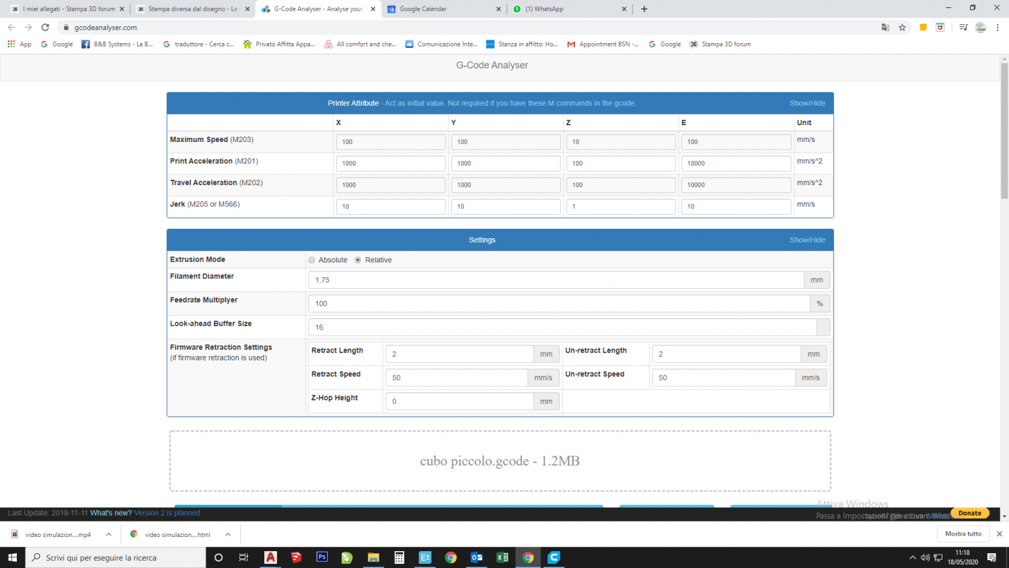This screenshot has height=568, width=1009.
Task: Launch Excel from the taskbar
Action: click(502, 557)
